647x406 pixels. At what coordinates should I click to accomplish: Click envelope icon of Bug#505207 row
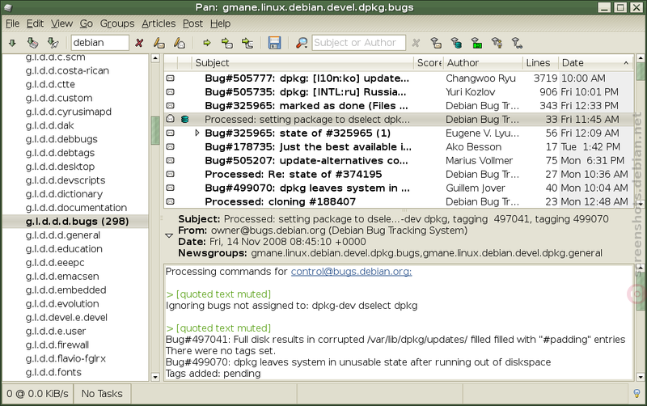pos(170,160)
